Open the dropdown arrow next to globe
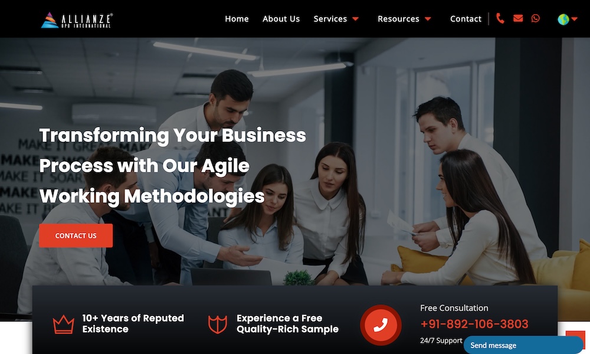Screen dimensions: 590x354 point(574,19)
